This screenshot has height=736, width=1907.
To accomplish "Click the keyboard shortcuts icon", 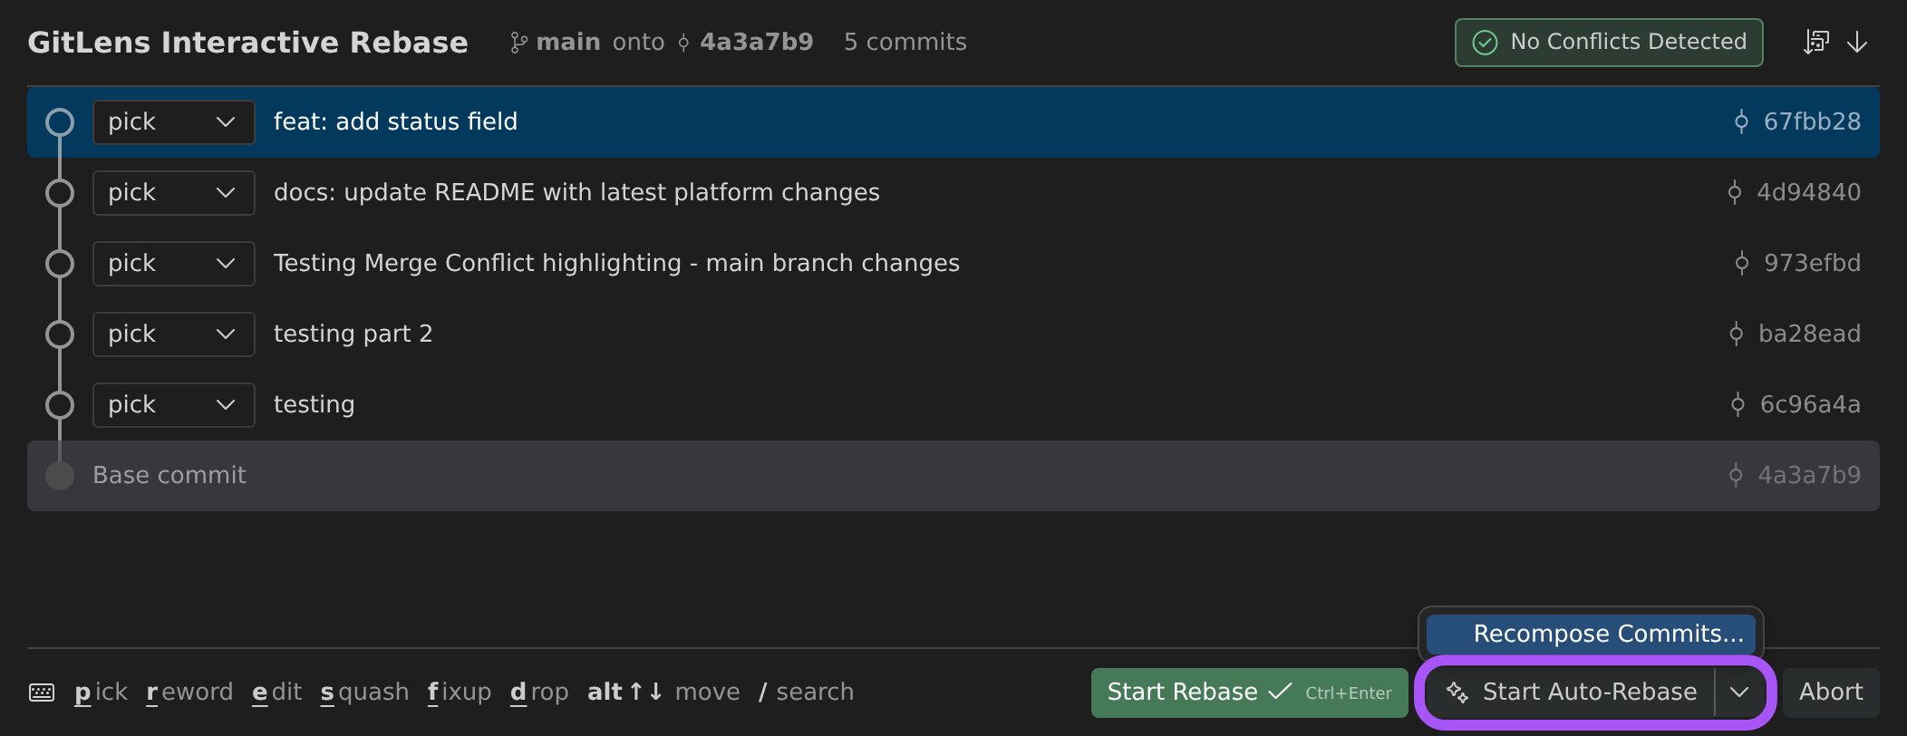I will 42,692.
